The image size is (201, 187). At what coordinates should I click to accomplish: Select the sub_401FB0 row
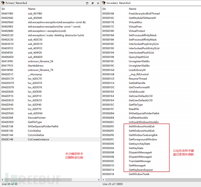pyautogui.click(x=50, y=14)
